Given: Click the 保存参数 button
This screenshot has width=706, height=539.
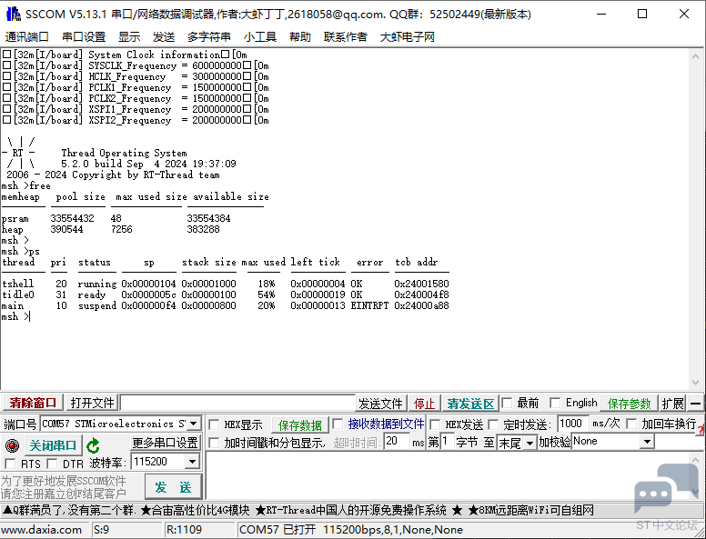Looking at the screenshot, I should click(629, 404).
